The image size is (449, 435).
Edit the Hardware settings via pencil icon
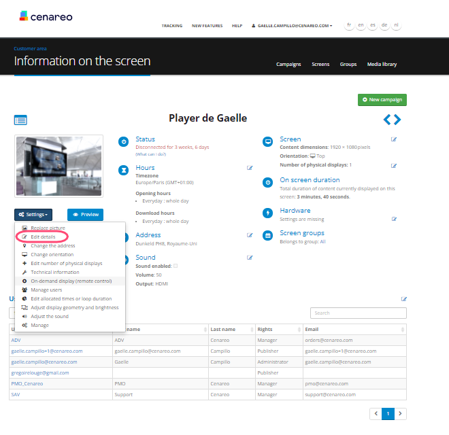[394, 219]
